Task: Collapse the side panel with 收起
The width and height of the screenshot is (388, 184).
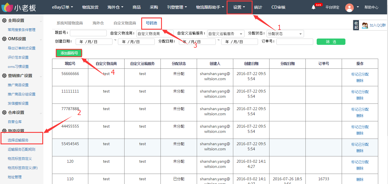Action: [356, 25]
